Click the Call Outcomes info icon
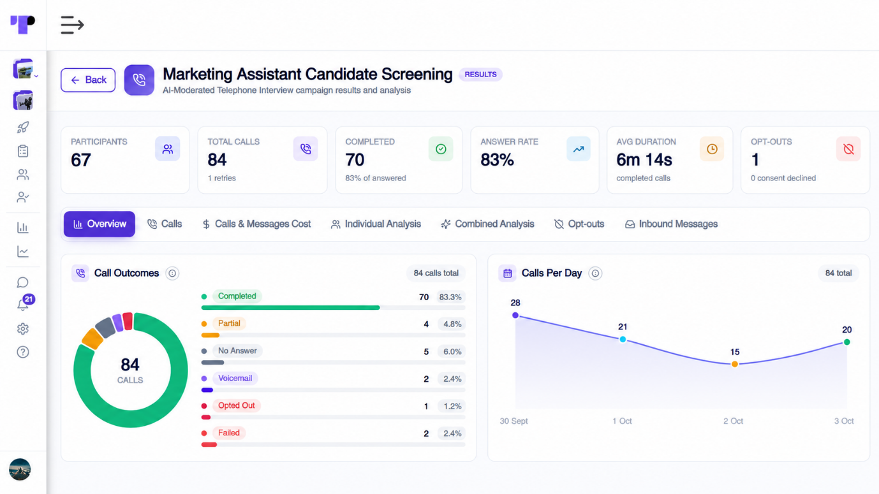879x494 pixels. click(x=172, y=273)
